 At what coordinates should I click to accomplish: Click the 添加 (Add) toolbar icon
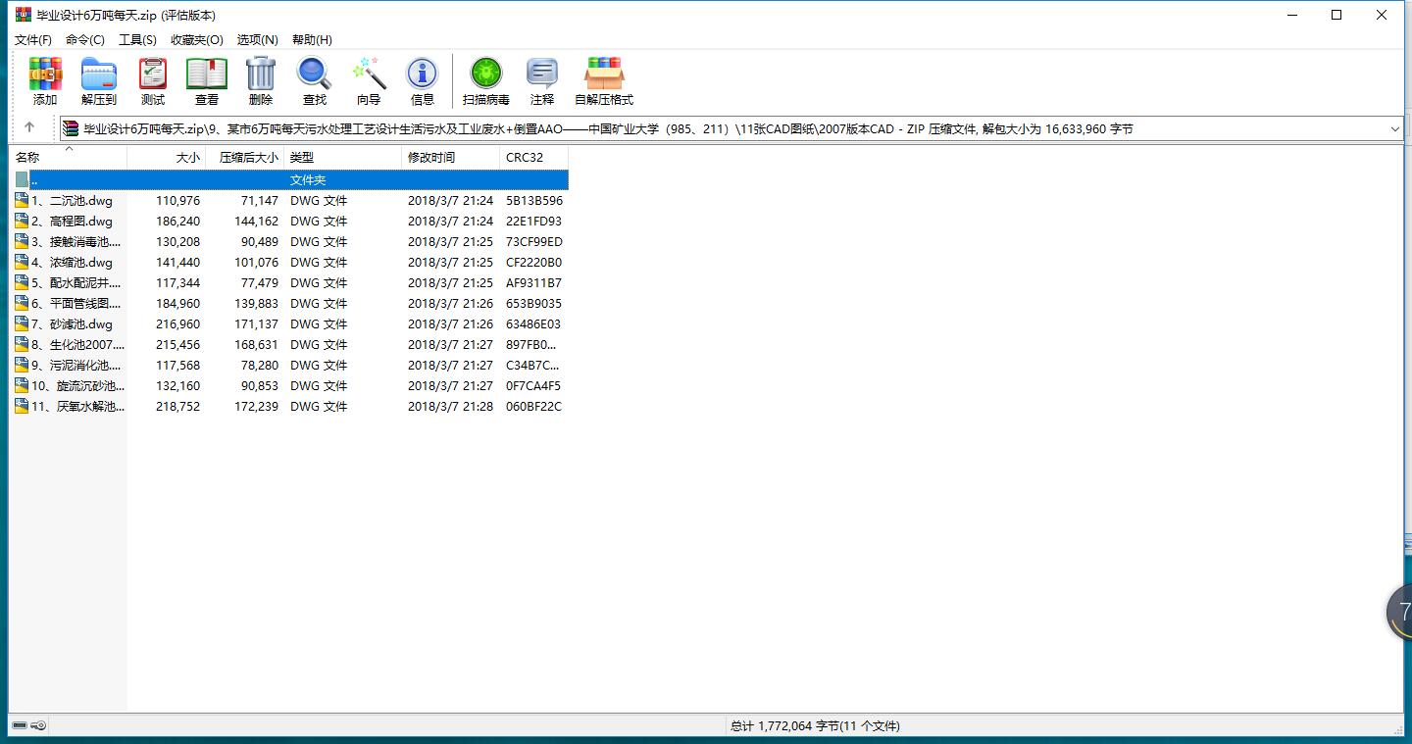point(44,80)
